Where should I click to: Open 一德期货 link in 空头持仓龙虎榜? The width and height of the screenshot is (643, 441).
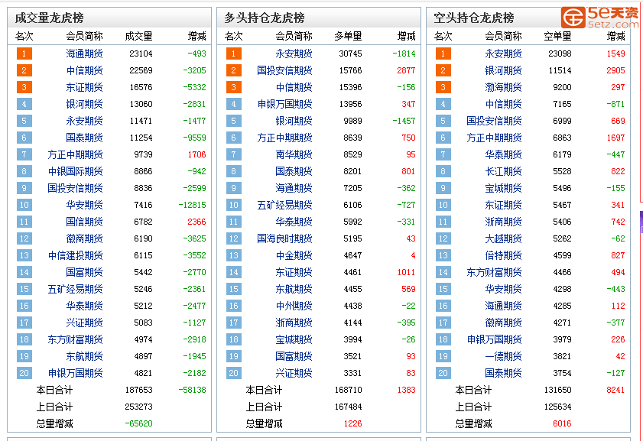(504, 356)
